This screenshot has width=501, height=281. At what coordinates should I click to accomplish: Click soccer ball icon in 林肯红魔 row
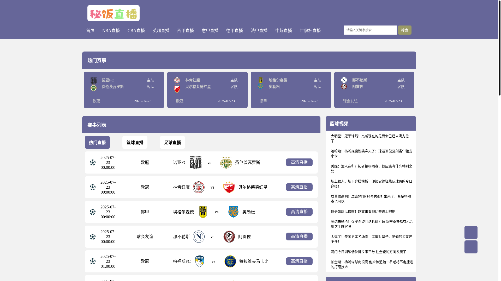pyautogui.click(x=93, y=187)
